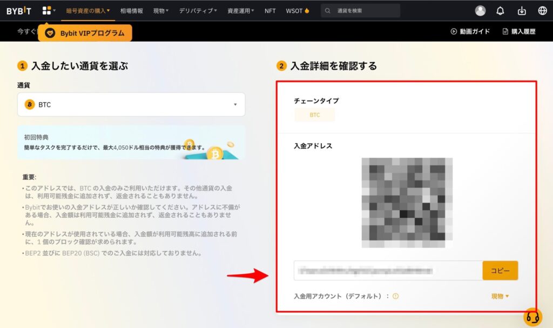Click the 入金詳細を確認する heading
This screenshot has height=328, width=553.
click(334, 66)
